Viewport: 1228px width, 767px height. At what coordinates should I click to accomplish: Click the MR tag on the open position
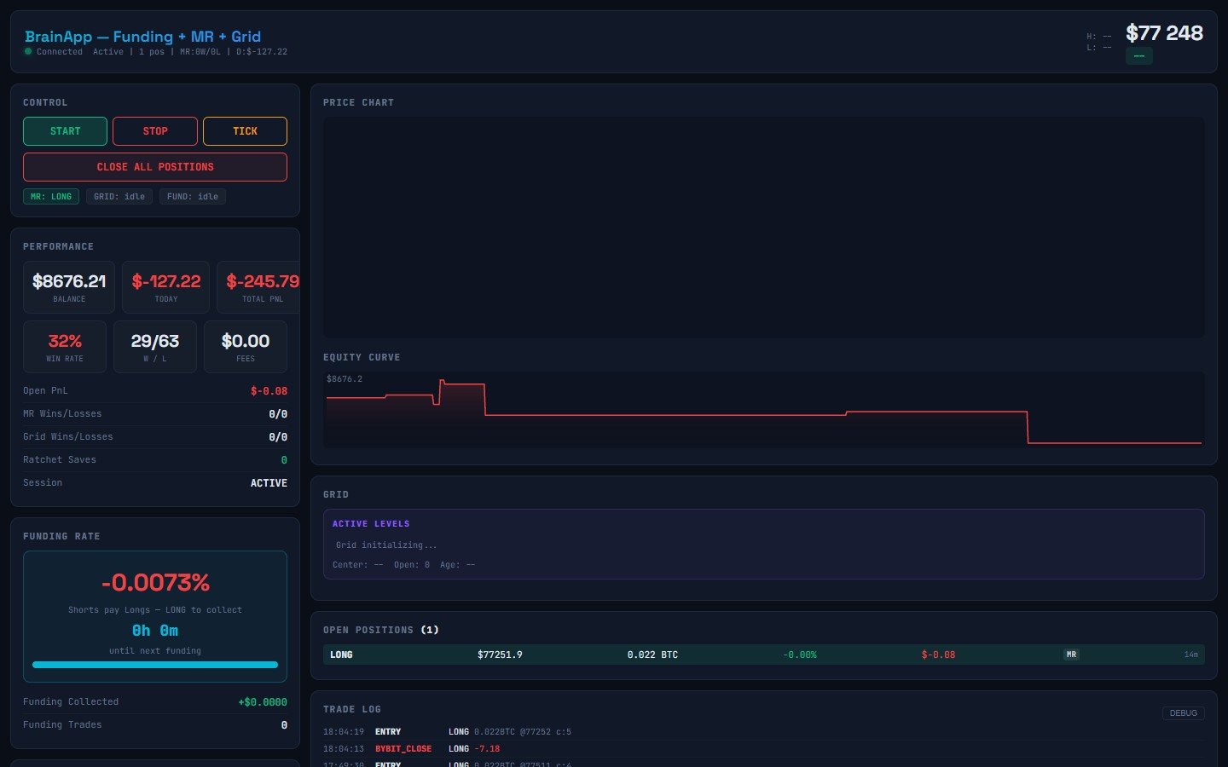[1071, 655]
